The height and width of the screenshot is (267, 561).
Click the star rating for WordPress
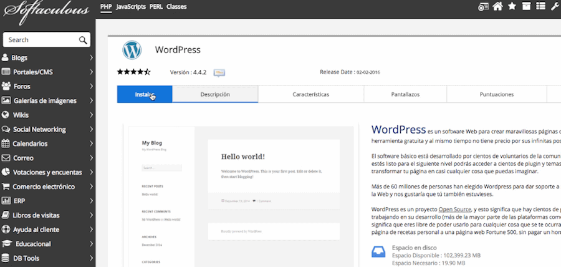[133, 72]
